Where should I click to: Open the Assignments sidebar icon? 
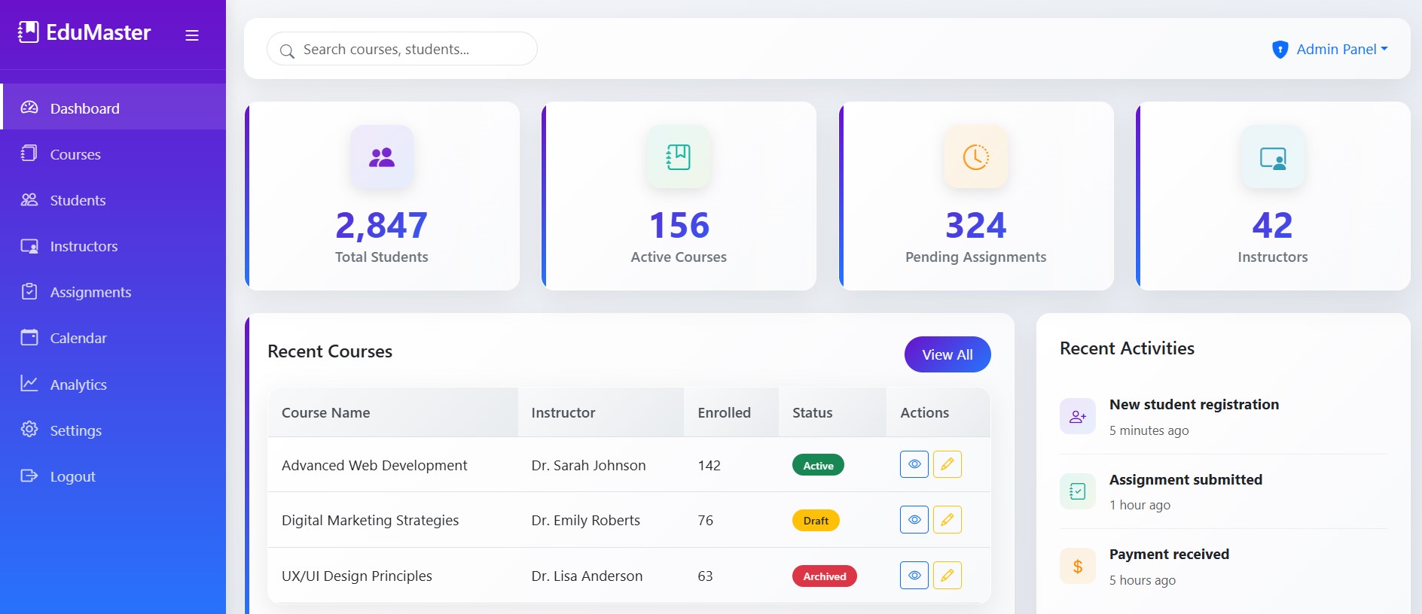click(x=29, y=292)
